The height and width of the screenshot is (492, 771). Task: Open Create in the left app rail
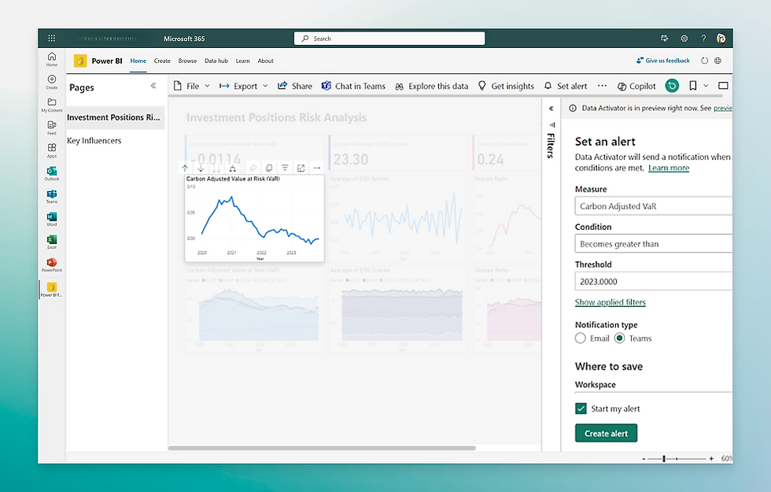(x=52, y=82)
